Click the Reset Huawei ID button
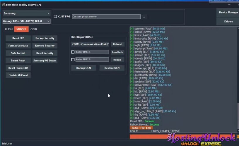The width and height of the screenshot is (239, 146). (x=18, y=68)
